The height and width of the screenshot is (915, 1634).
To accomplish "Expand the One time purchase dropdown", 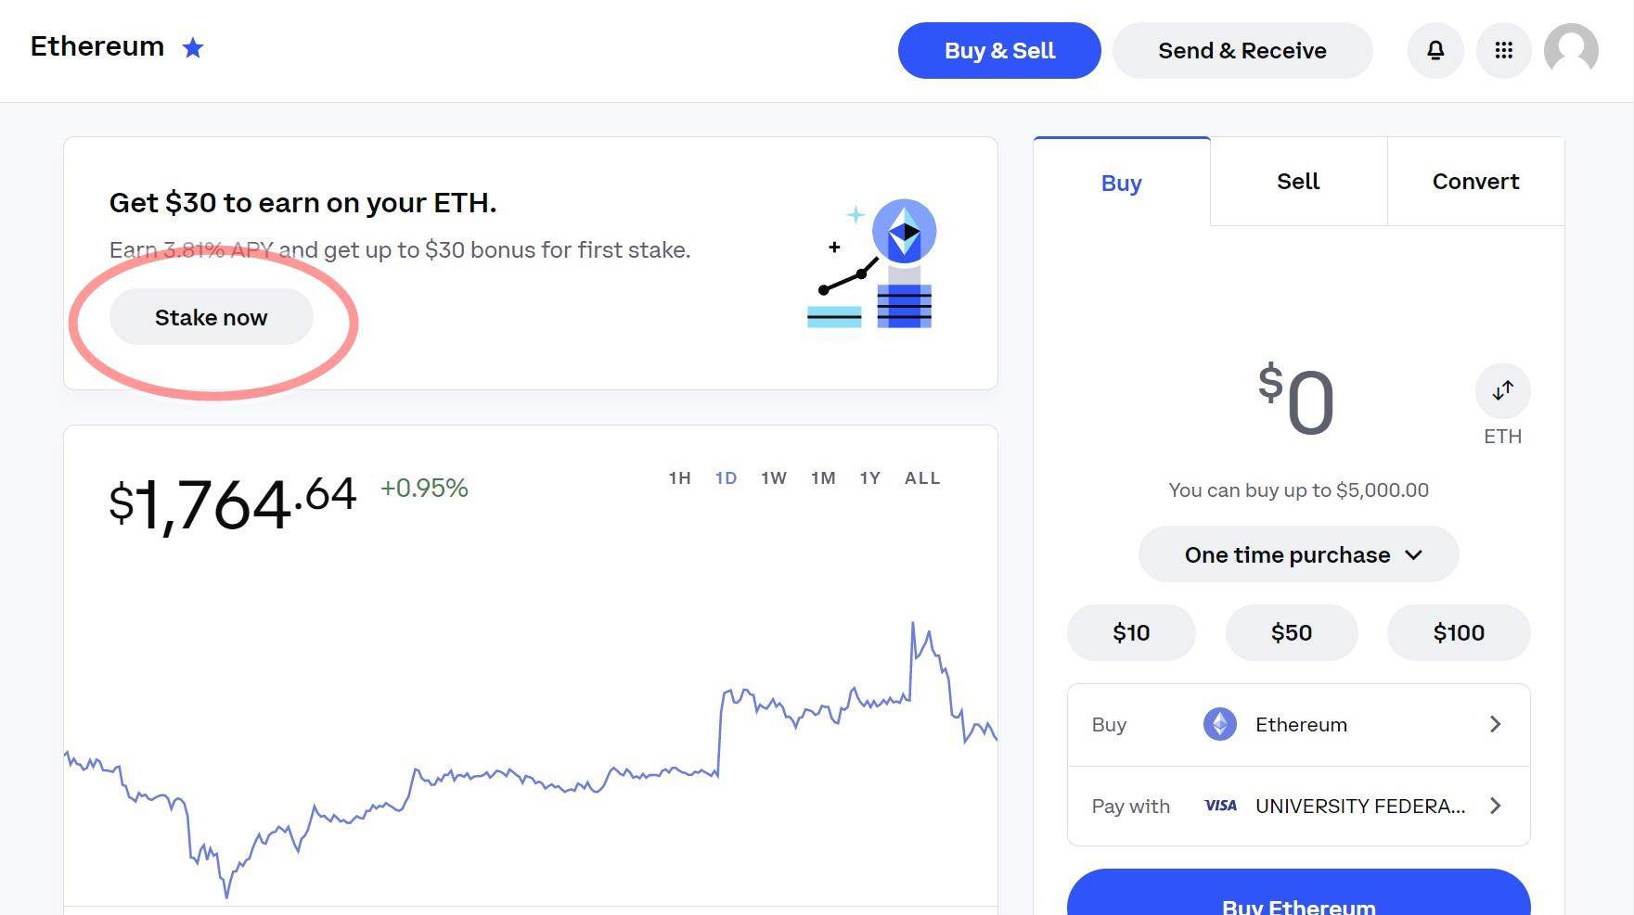I will [1298, 554].
